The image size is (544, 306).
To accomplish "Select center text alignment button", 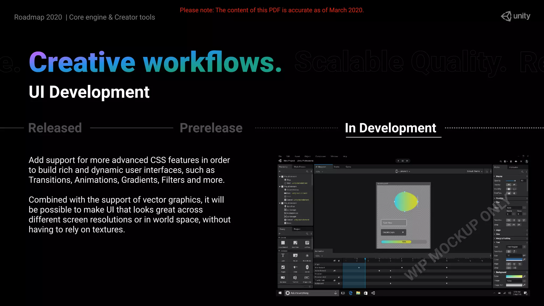I will (514, 264).
